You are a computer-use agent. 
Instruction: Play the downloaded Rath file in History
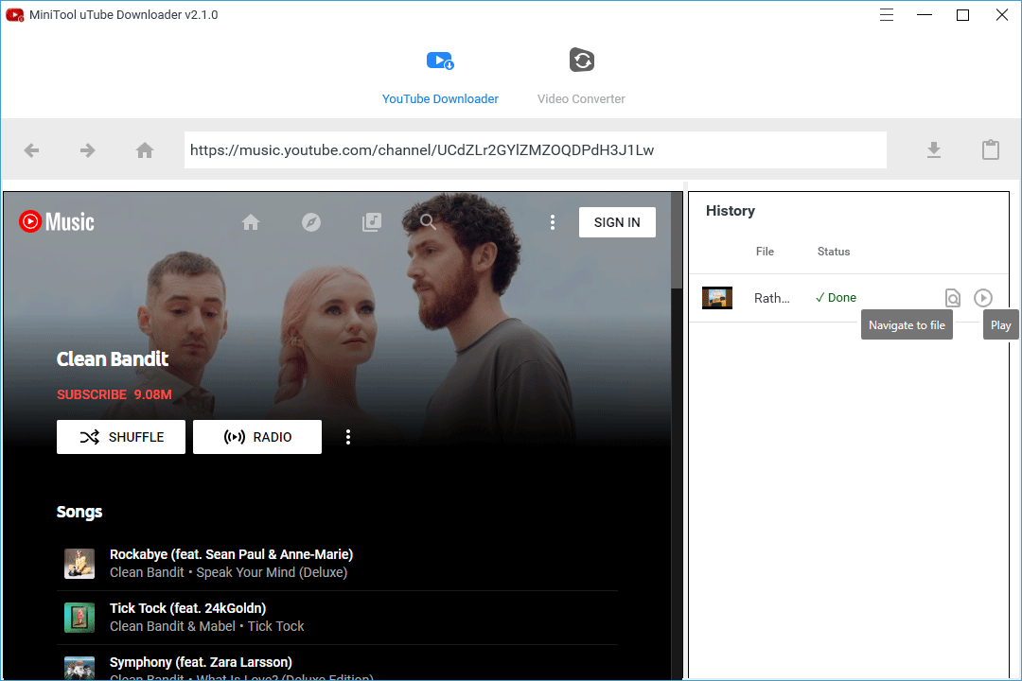click(983, 297)
